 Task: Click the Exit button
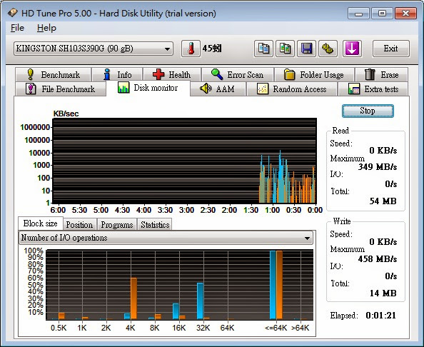point(390,49)
